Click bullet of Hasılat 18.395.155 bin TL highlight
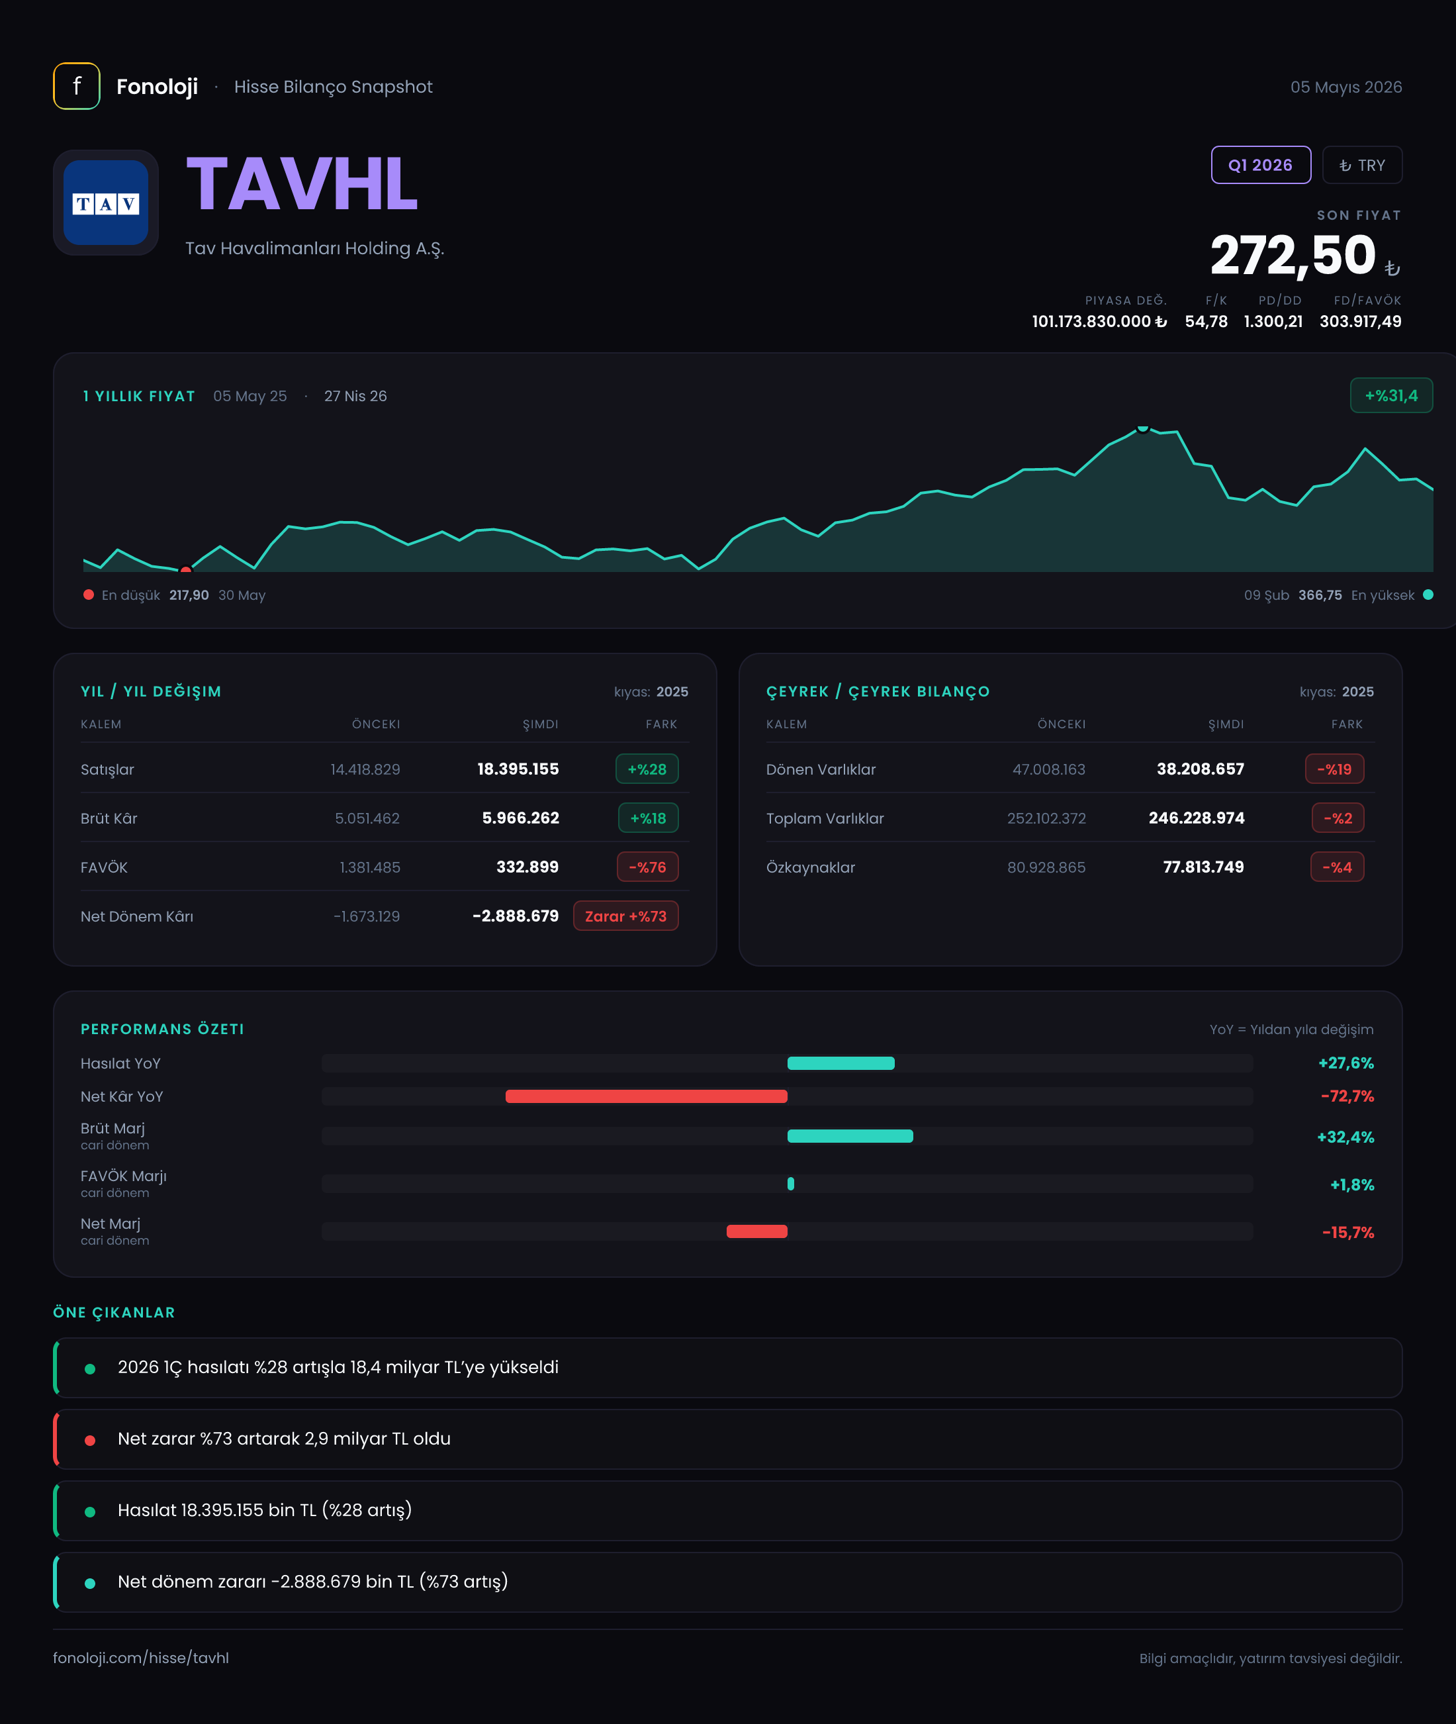The width and height of the screenshot is (1456, 1724). pyautogui.click(x=90, y=1511)
